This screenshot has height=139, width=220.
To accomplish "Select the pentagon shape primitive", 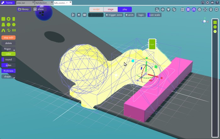I will point(14,25).
